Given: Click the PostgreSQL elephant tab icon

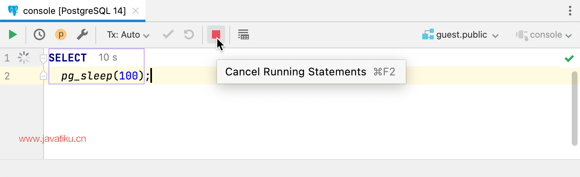Looking at the screenshot, I should pos(13,11).
